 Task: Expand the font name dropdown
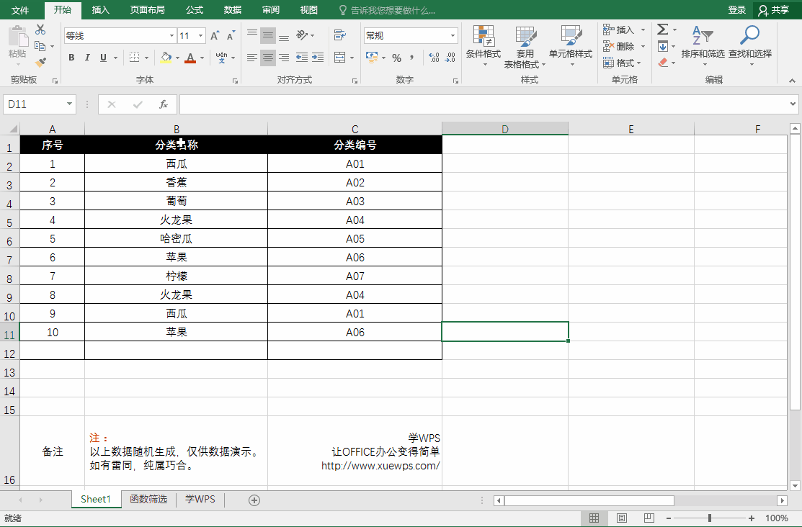click(171, 35)
